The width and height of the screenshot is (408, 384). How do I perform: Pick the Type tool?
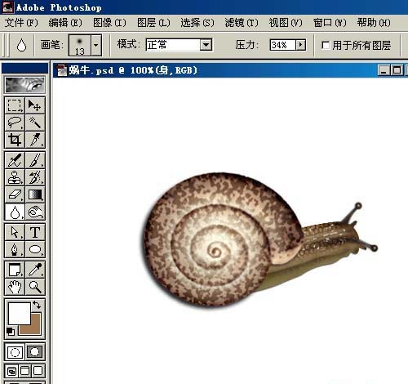click(x=35, y=232)
